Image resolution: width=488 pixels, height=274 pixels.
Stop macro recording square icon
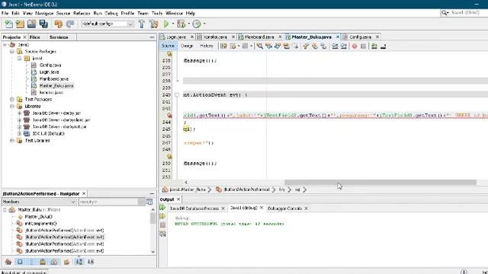coord(363,46)
